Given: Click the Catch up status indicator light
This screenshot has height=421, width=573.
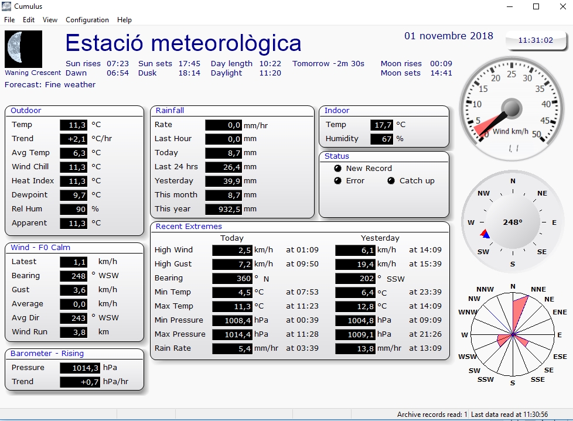Looking at the screenshot, I should (391, 181).
